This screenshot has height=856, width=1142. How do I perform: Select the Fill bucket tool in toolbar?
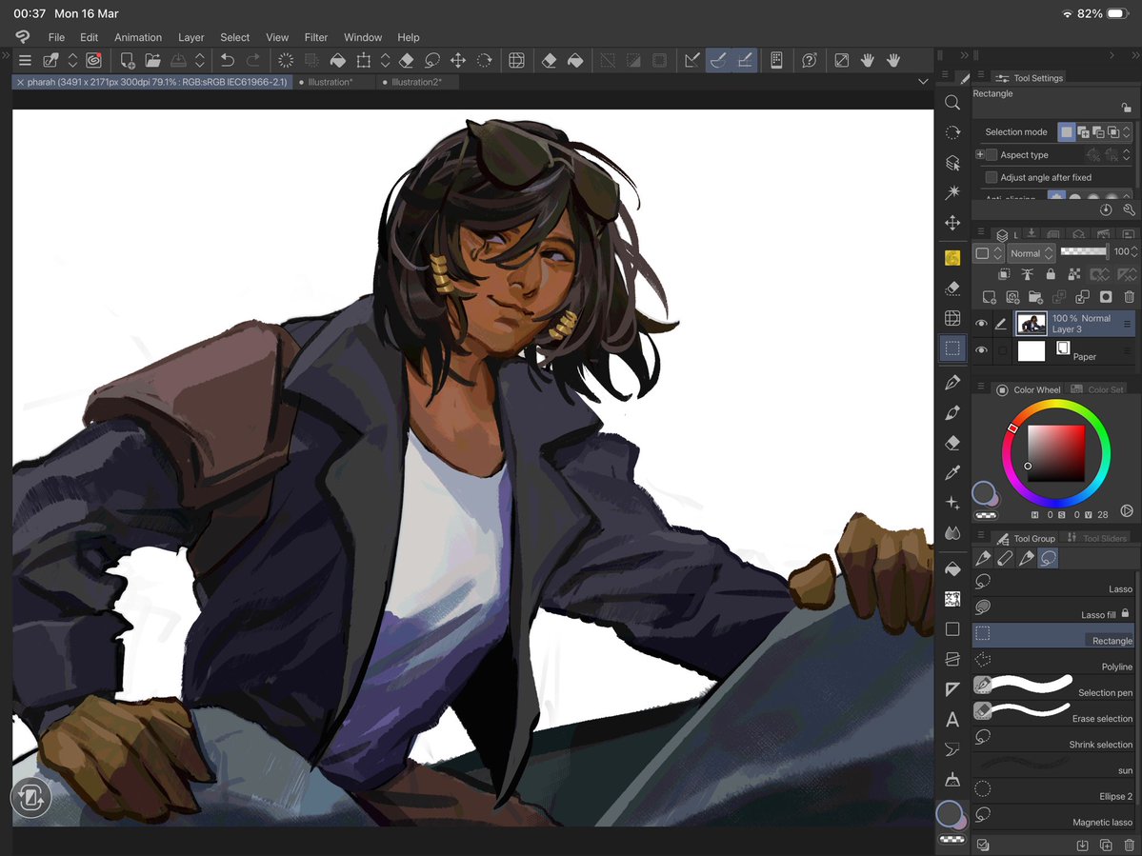pyautogui.click(x=952, y=569)
